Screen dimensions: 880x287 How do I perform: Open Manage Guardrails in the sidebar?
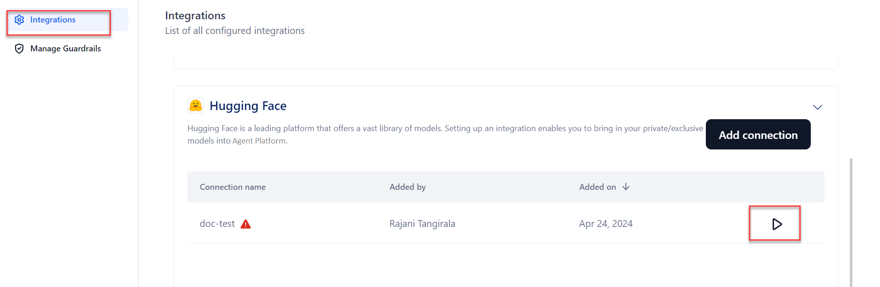66,49
